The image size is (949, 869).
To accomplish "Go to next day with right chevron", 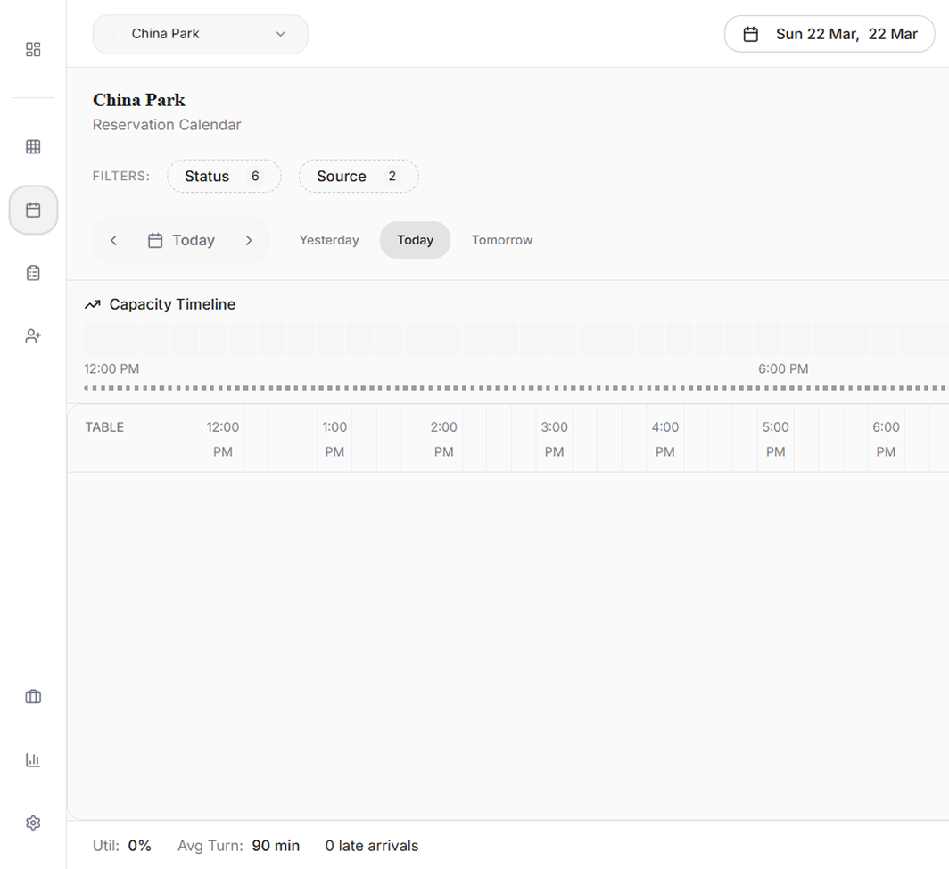I will coord(249,241).
